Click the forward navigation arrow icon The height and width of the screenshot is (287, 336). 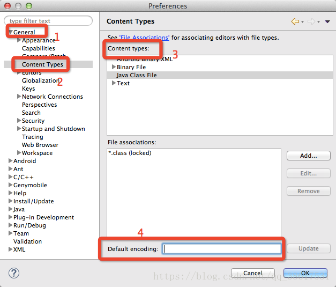click(311, 21)
